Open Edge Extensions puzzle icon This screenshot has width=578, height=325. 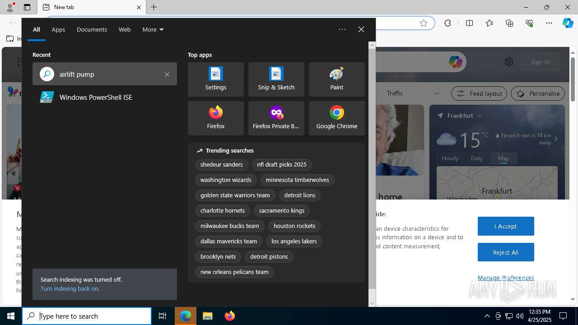click(x=447, y=23)
